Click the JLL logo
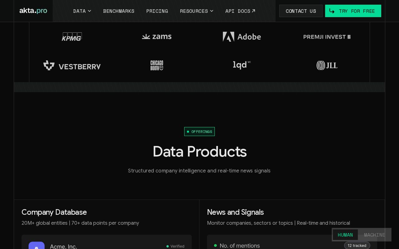399x249 pixels. coord(327,65)
